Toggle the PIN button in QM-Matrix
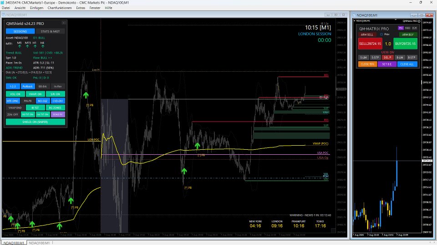The image size is (437, 245). [x=401, y=28]
